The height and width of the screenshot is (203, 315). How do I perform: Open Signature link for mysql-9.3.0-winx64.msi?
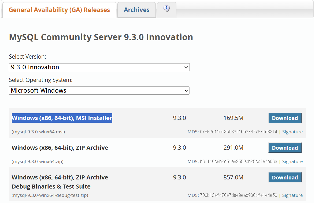click(x=292, y=132)
